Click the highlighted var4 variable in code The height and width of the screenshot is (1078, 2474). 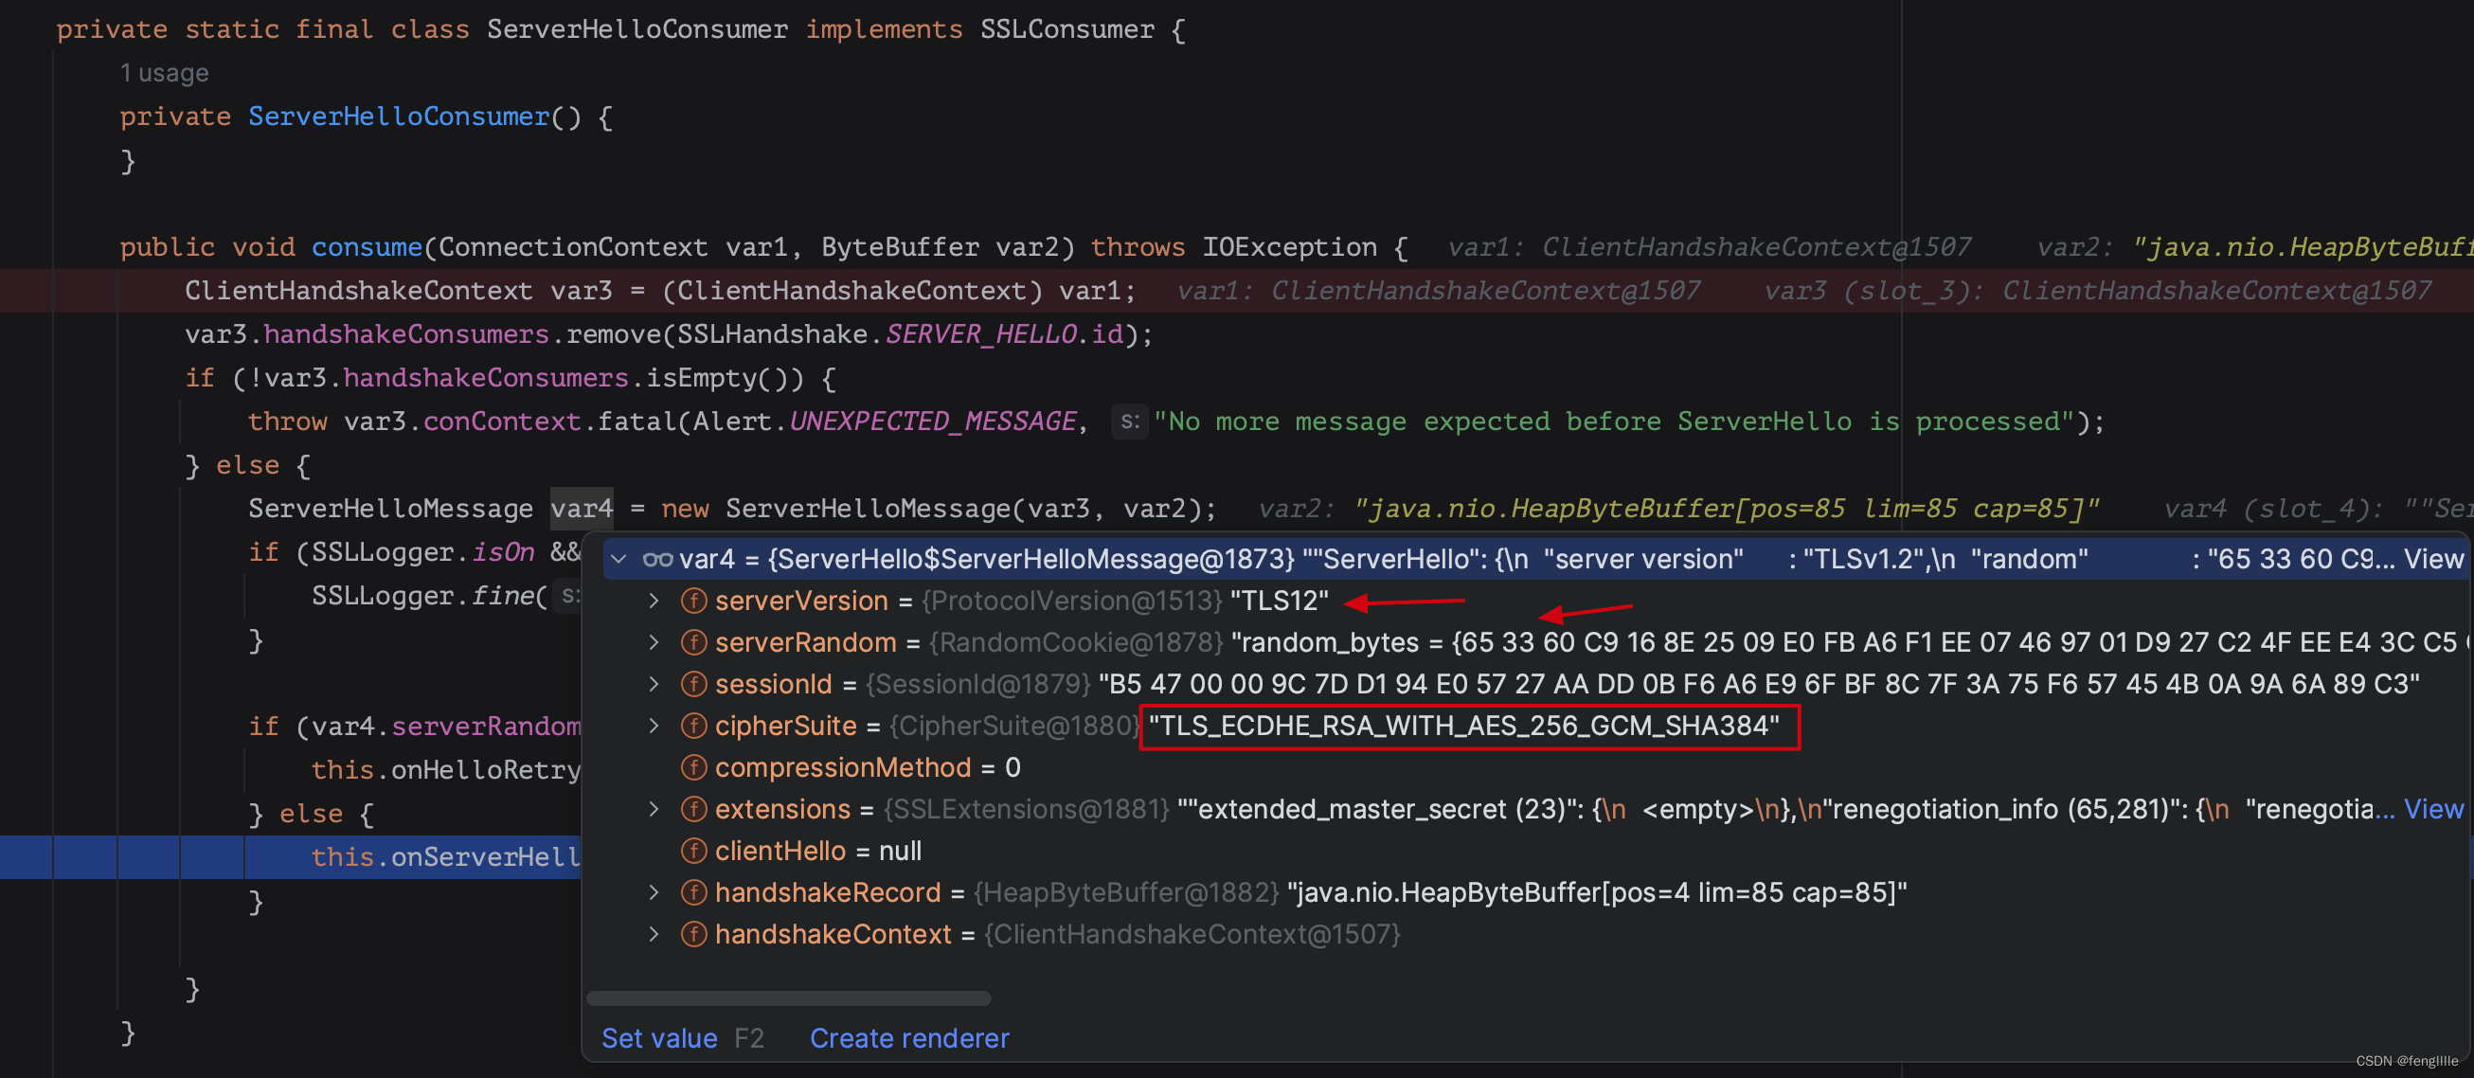tap(581, 509)
